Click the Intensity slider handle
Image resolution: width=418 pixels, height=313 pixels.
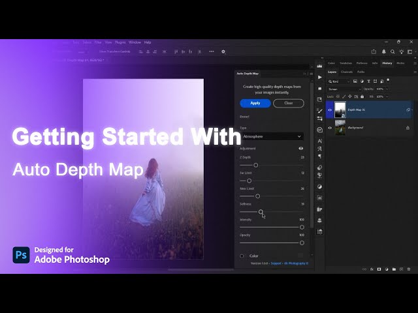[302, 228]
